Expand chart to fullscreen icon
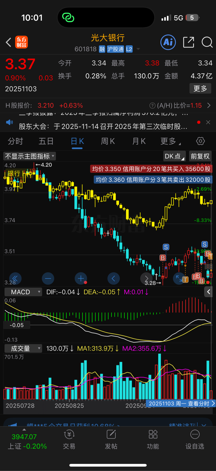The image size is (216, 471). pyautogui.click(x=179, y=279)
